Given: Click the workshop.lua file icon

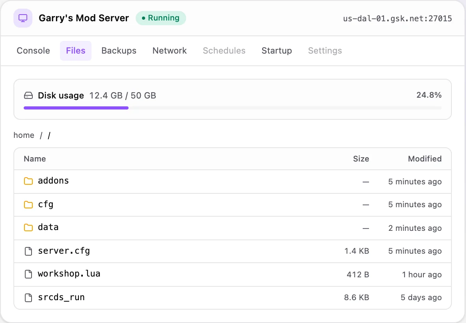Looking at the screenshot, I should coord(28,274).
